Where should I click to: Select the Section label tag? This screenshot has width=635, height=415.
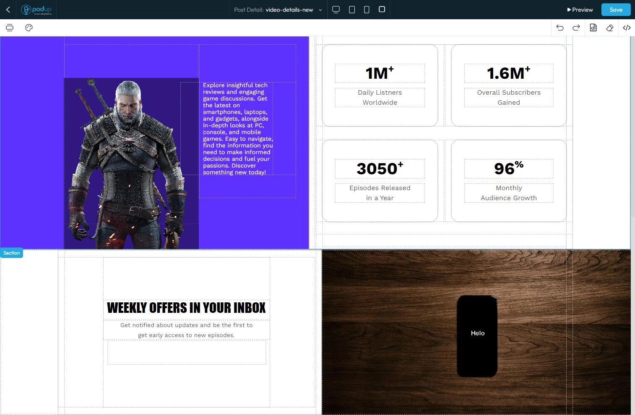[x=12, y=253]
